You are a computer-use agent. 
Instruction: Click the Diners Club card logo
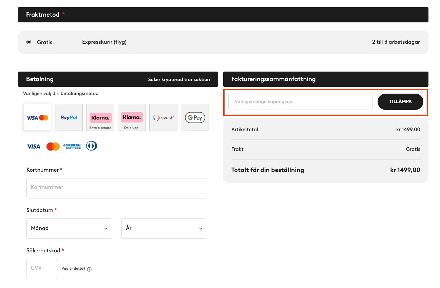[x=92, y=146]
